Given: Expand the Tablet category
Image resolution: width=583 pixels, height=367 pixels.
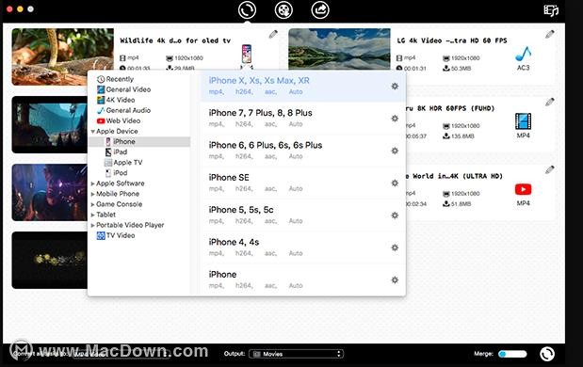Looking at the screenshot, I should click(92, 215).
